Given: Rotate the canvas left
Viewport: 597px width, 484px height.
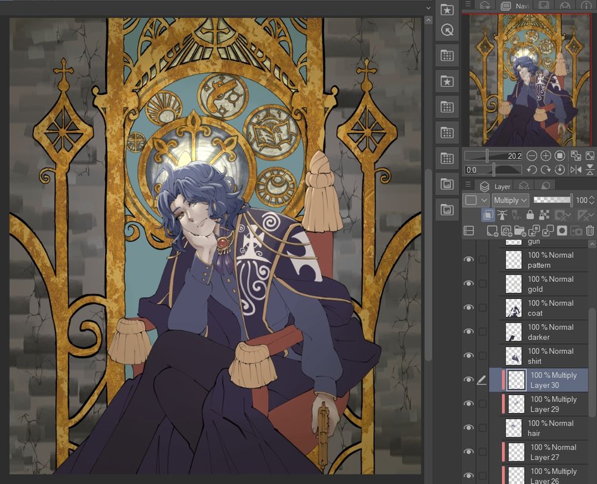Looking at the screenshot, I should (532, 169).
